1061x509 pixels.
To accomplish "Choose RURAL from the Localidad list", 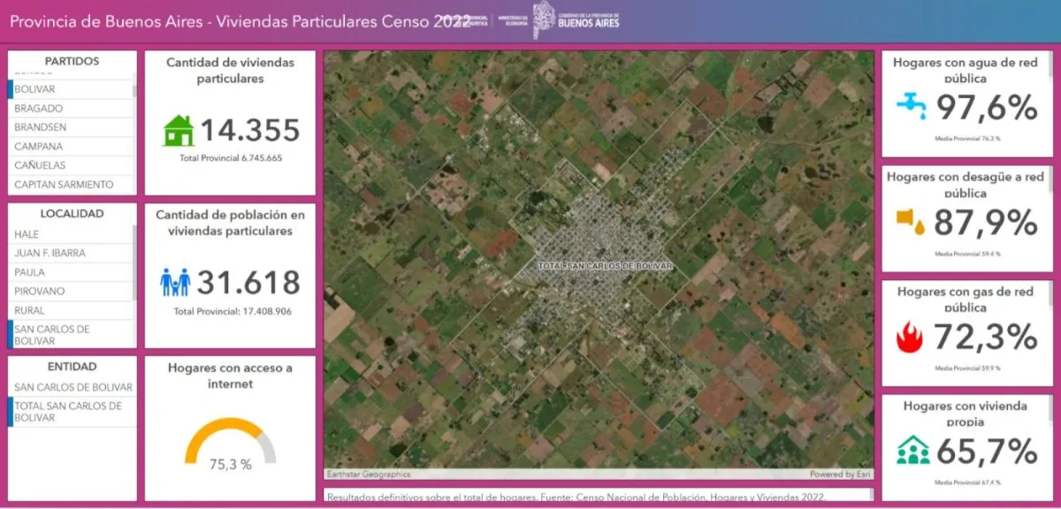I will pyautogui.click(x=30, y=311).
